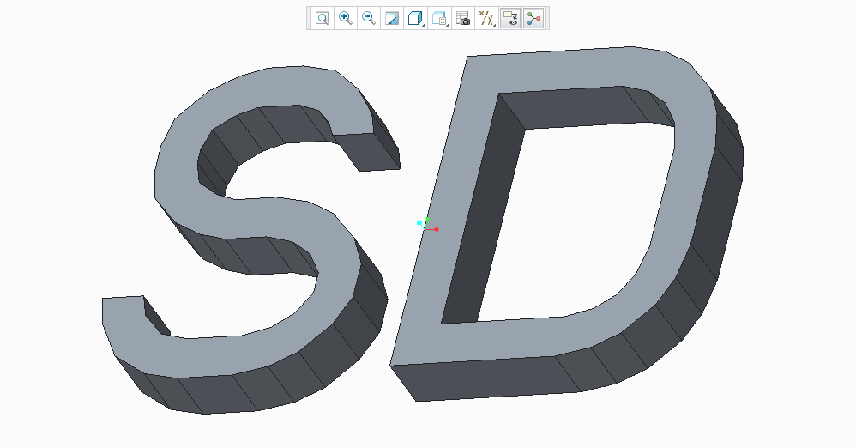The image size is (856, 448).
Task: Select the top face of letter D
Action: click(446, 215)
